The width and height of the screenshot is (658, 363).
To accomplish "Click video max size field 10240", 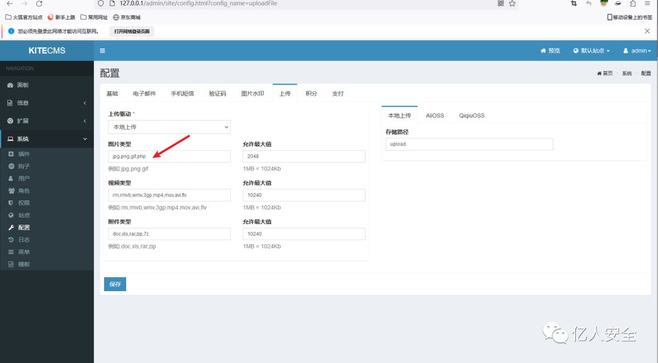I will pyautogui.click(x=304, y=195).
